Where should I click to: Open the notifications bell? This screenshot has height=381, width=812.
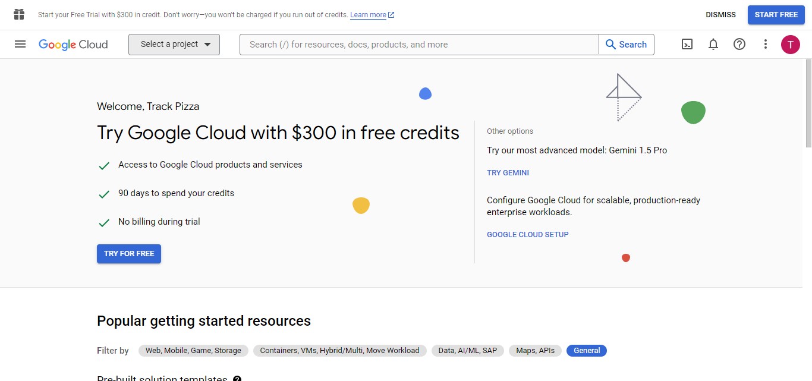point(713,44)
